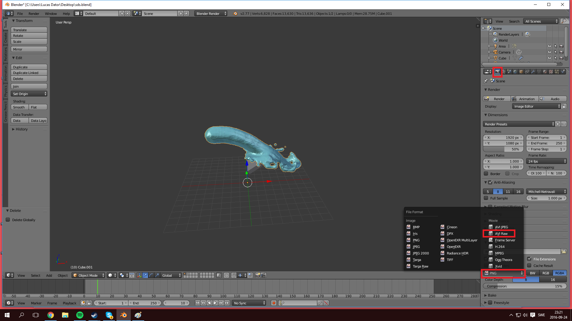Click the Duplicate Linked button
572x321 pixels.
pos(29,73)
